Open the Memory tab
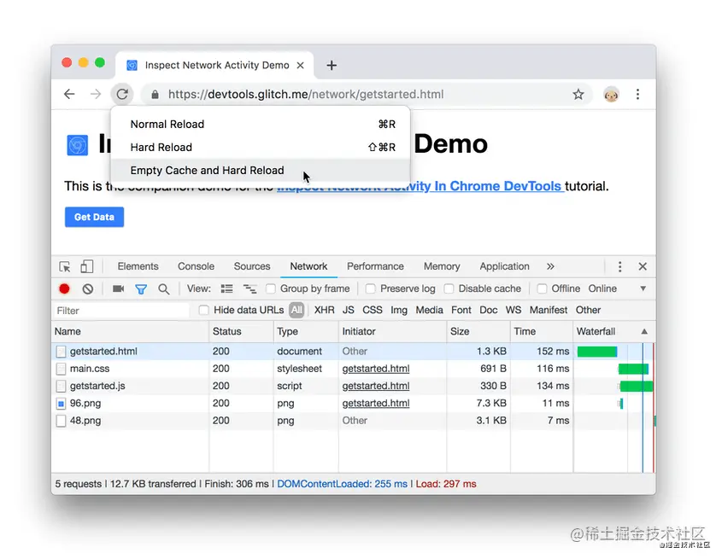722x559 pixels. [x=442, y=266]
